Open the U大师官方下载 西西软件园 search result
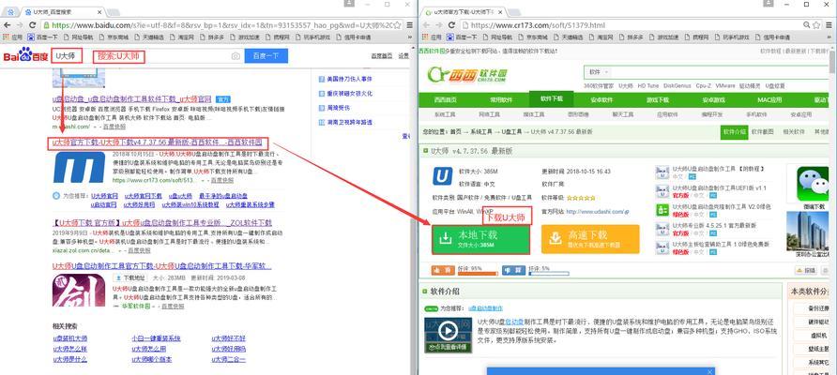This screenshot has width=837, height=375. click(x=157, y=142)
